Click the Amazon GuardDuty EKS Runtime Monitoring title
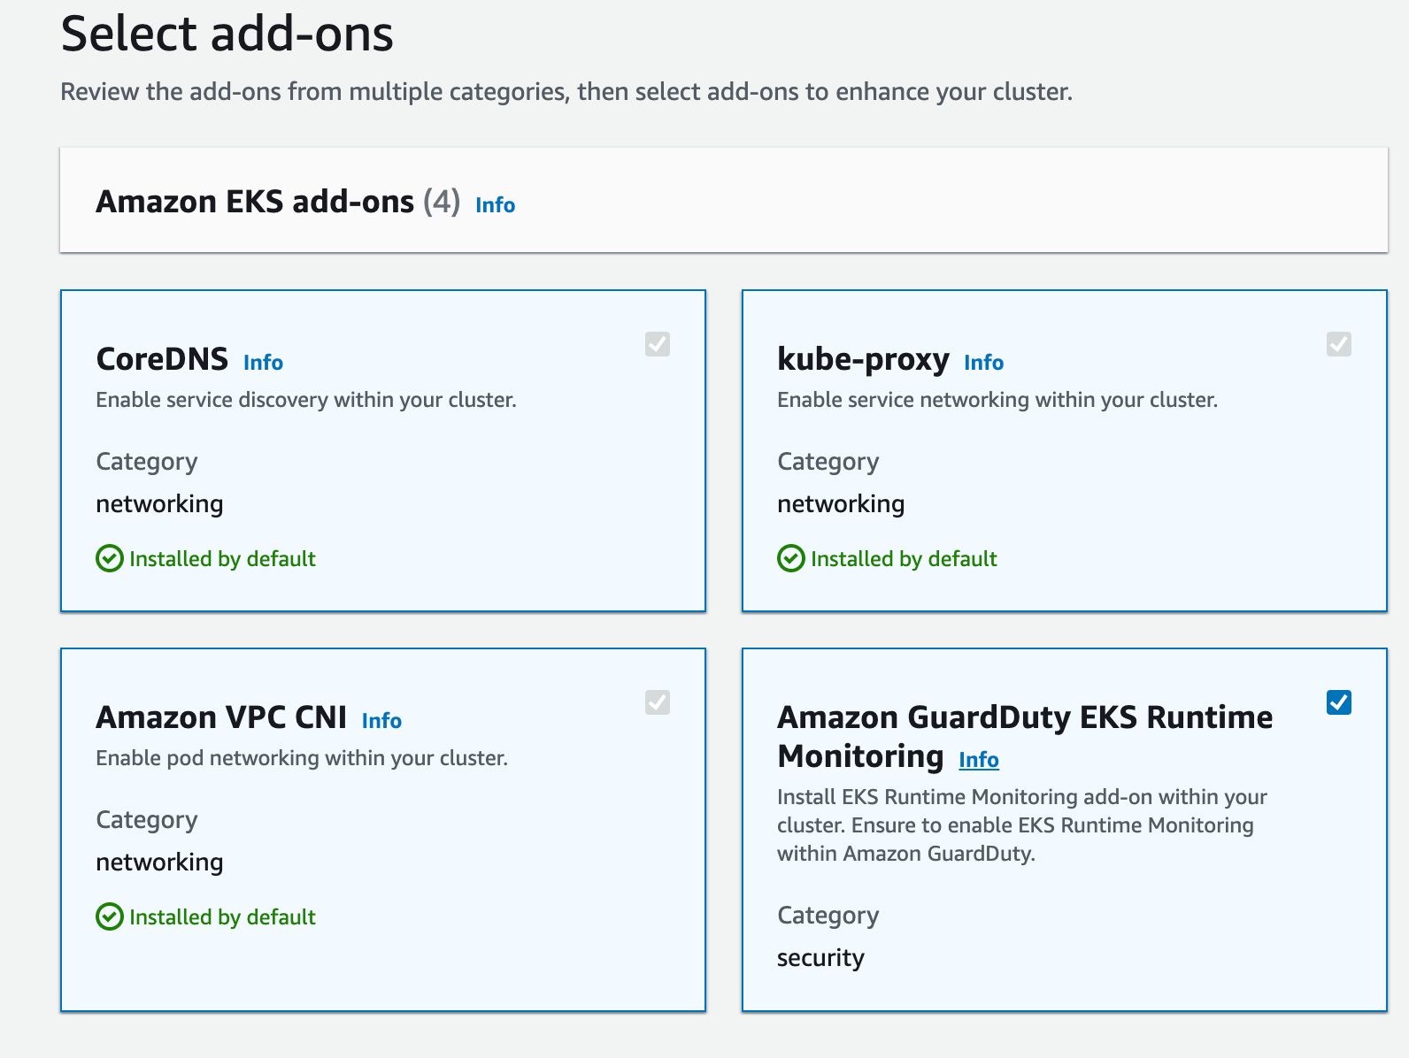The image size is (1409, 1058). [1025, 736]
